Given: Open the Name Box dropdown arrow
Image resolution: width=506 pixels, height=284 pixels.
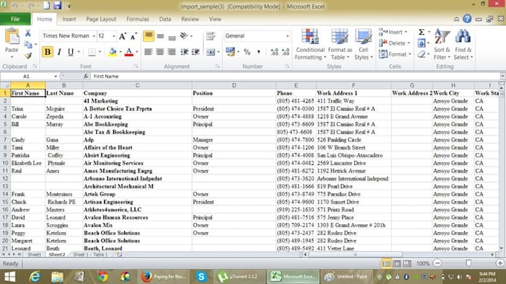Looking at the screenshot, I should 56,77.
